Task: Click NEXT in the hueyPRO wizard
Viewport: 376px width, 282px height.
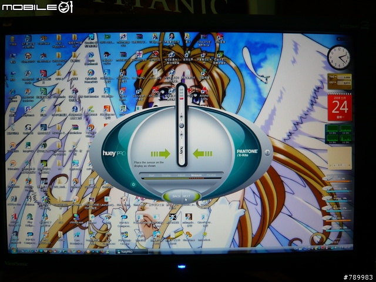Action: click(187, 196)
